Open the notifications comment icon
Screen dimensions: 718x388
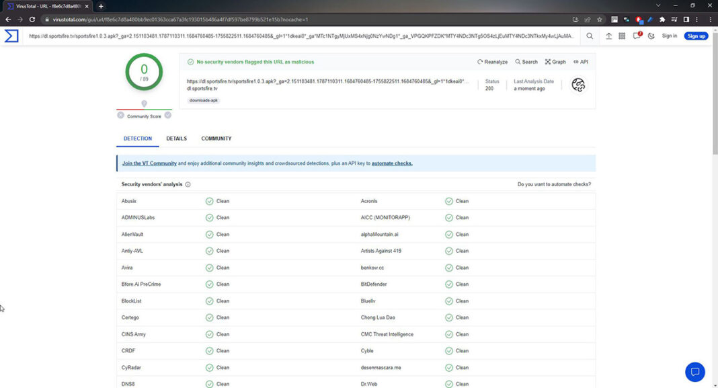(636, 36)
